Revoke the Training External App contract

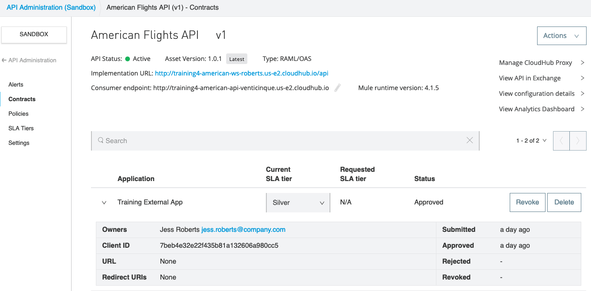(527, 202)
